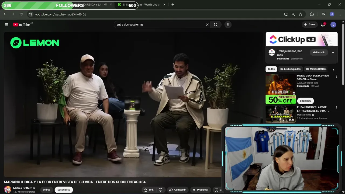The height and width of the screenshot is (194, 345).
Task: Open the browser extensions puzzle icon
Action: [x=312, y=14]
